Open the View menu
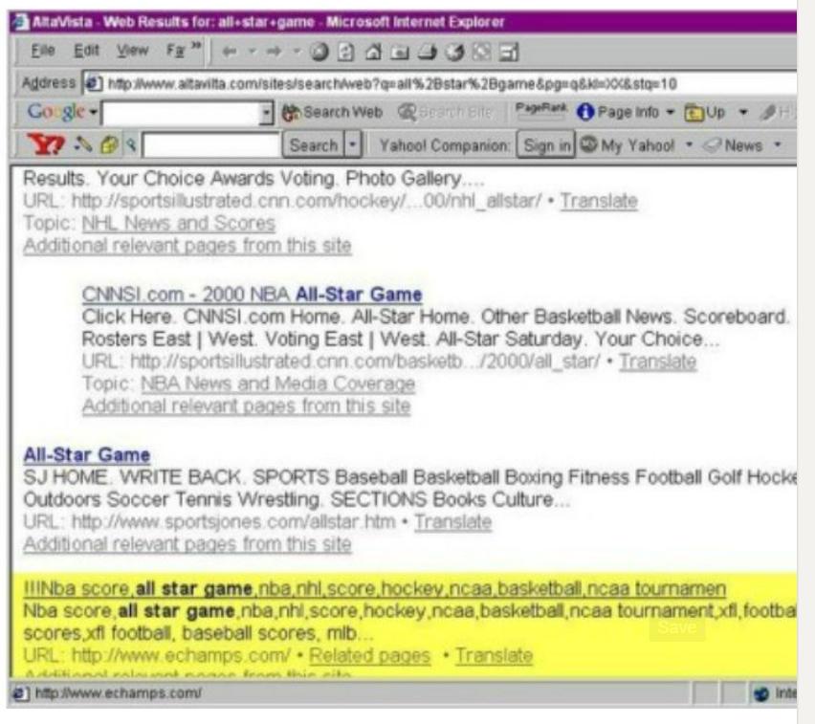Viewport: 815px width, 724px height. point(132,51)
